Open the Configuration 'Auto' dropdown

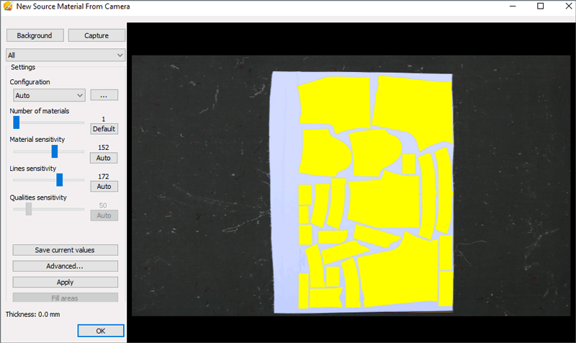coord(49,96)
